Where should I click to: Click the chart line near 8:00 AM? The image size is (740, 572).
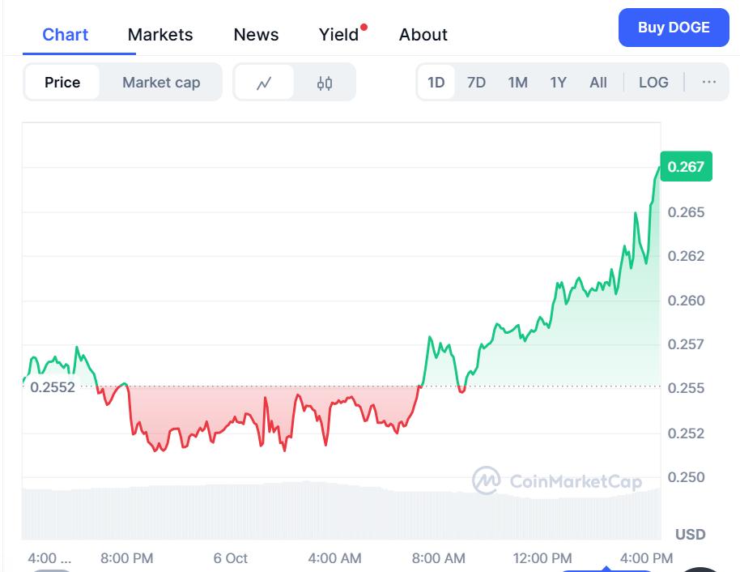438,351
